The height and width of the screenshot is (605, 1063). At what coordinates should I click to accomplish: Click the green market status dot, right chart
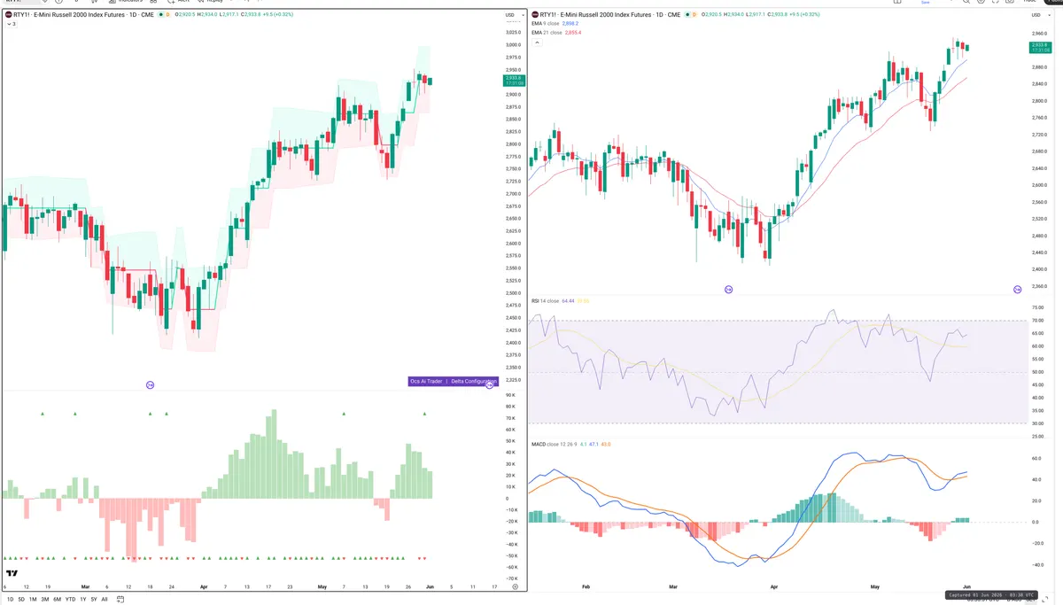click(688, 15)
